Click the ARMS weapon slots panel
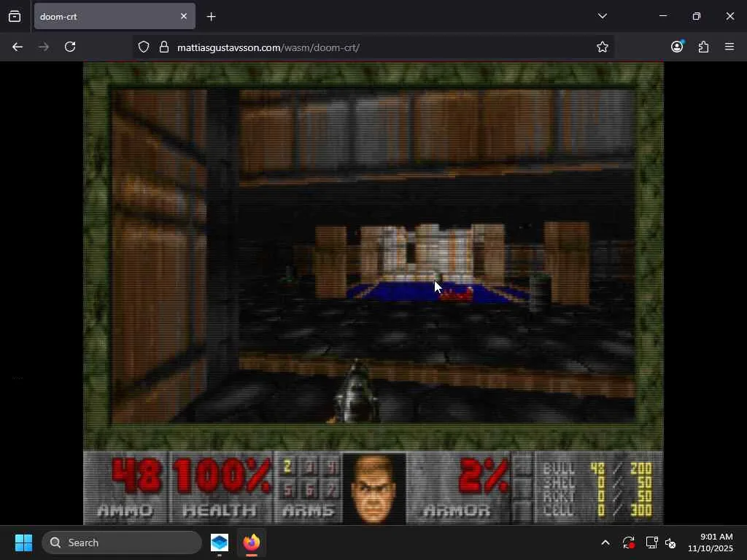The height and width of the screenshot is (560, 747). point(309,488)
